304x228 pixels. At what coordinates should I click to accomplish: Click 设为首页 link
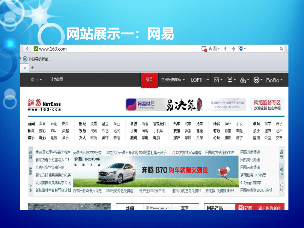coord(57,80)
